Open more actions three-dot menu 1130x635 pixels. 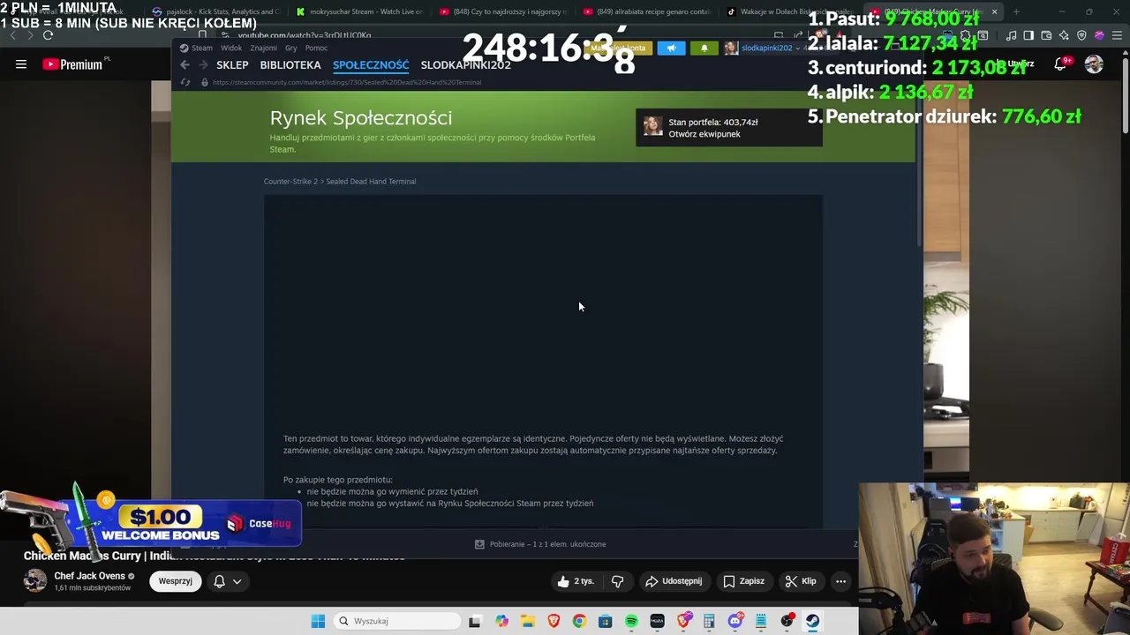[840, 581]
